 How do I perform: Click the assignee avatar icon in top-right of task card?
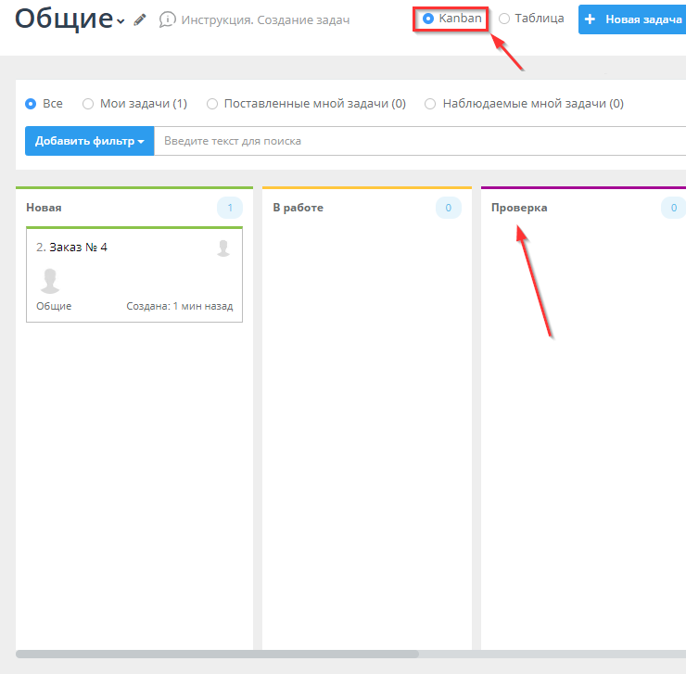[223, 248]
